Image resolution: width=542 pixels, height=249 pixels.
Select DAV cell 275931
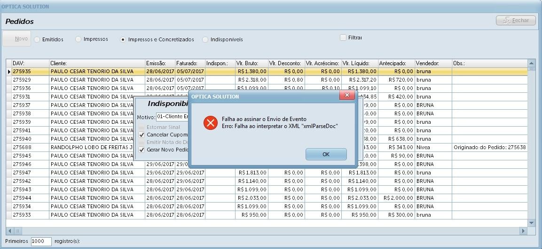31,97
